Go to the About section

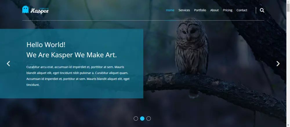pyautogui.click(x=214, y=10)
